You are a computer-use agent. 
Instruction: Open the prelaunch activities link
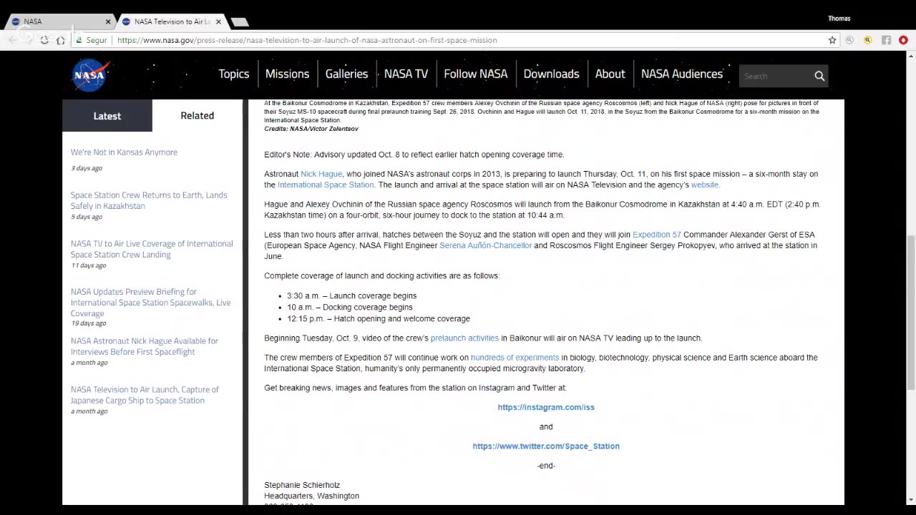tap(464, 338)
